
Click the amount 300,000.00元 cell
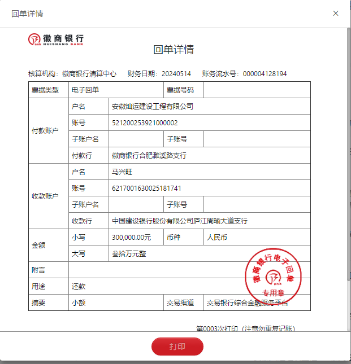click(132, 237)
